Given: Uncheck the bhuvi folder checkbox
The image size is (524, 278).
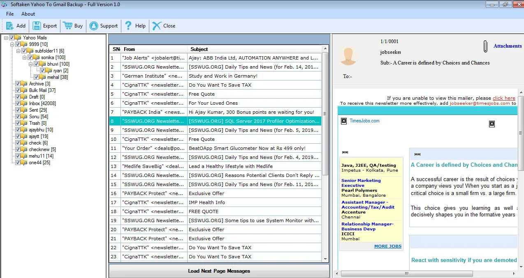Looking at the screenshot, I should 36,64.
